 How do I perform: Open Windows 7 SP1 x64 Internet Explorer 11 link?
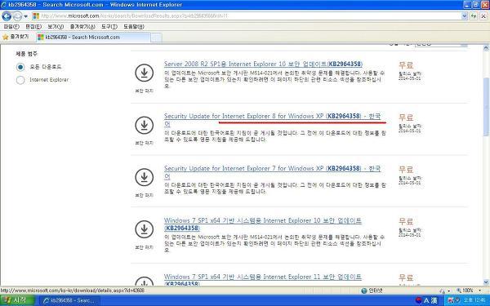tap(263, 280)
